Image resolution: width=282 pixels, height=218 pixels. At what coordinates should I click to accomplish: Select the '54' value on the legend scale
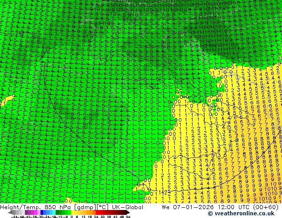(128, 217)
